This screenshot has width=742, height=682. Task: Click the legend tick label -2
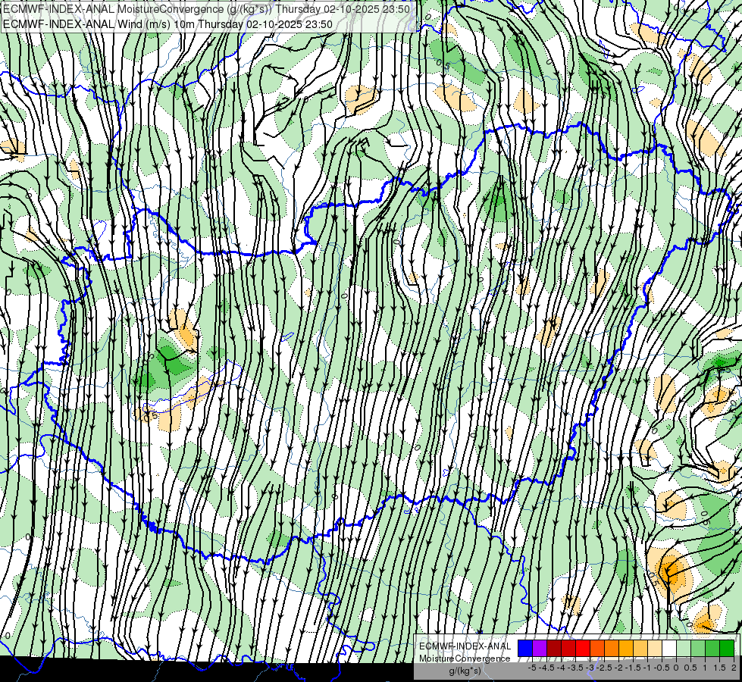point(619,668)
